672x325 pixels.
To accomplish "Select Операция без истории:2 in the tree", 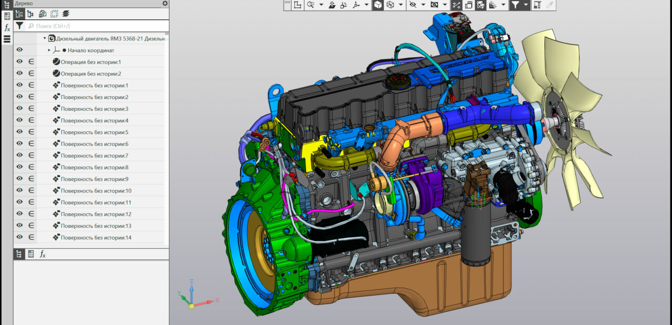I will coord(90,74).
